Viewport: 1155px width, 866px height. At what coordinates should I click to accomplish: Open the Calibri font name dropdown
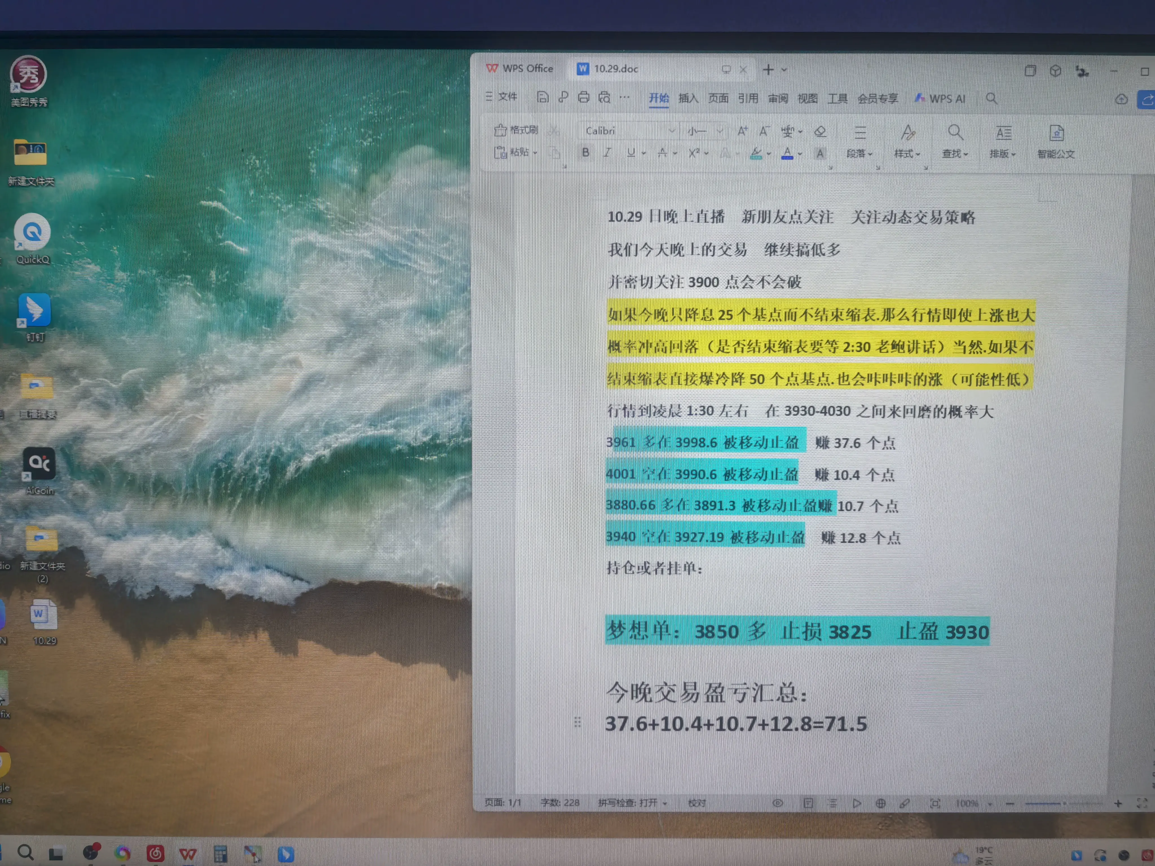click(x=671, y=131)
